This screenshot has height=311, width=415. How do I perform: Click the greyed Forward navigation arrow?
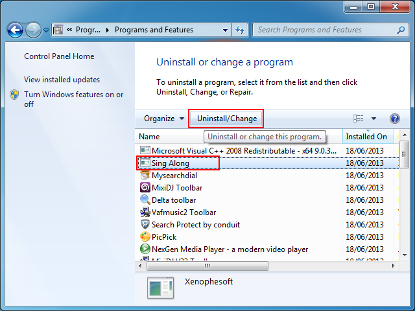[33, 30]
